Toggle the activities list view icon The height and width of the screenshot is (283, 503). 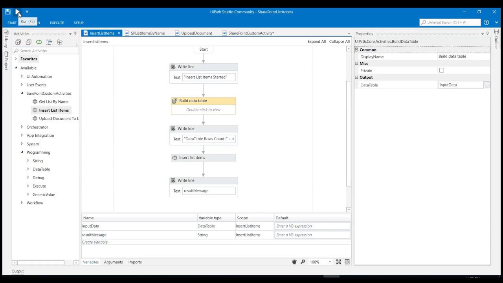(49, 42)
